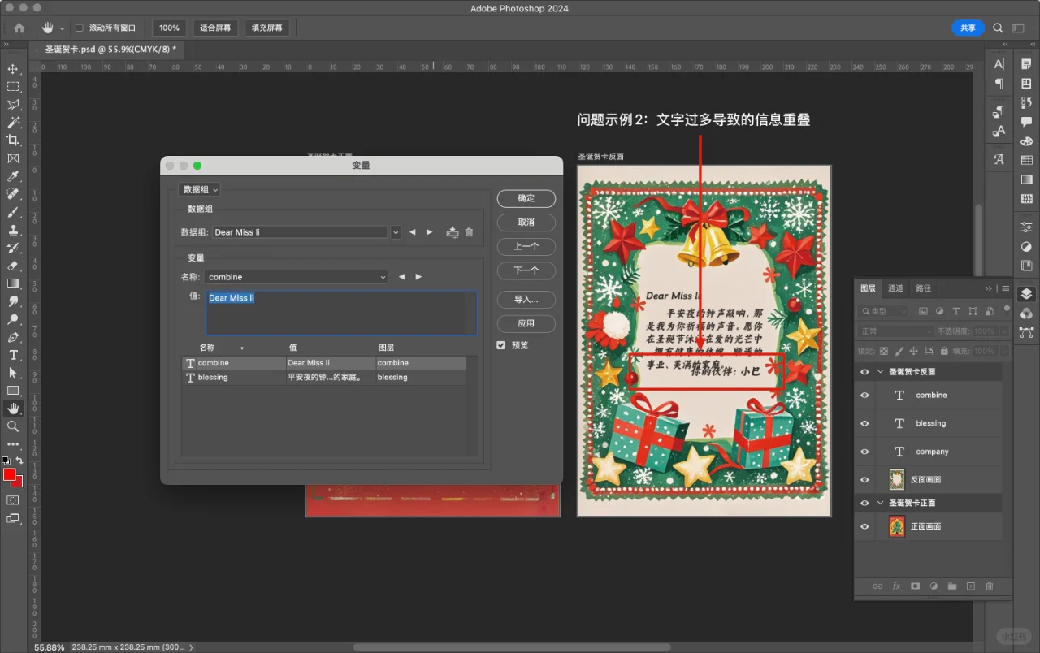Select the Polygonal Lasso tool
The width and height of the screenshot is (1040, 653).
13,105
